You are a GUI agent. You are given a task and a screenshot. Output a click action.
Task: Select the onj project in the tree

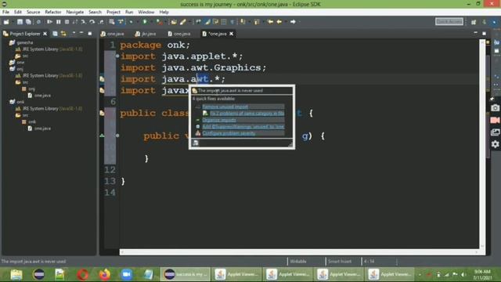pyautogui.click(x=20, y=69)
